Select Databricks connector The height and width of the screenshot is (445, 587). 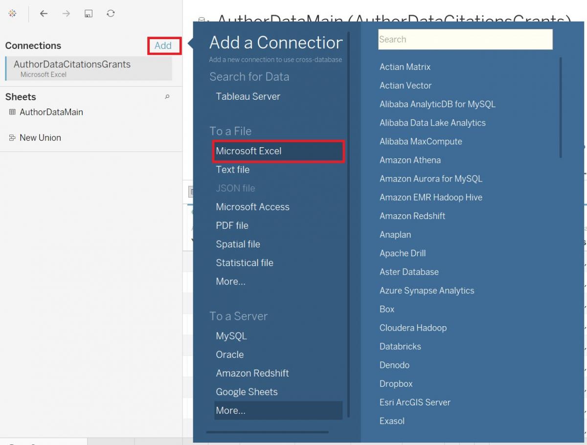tap(400, 346)
